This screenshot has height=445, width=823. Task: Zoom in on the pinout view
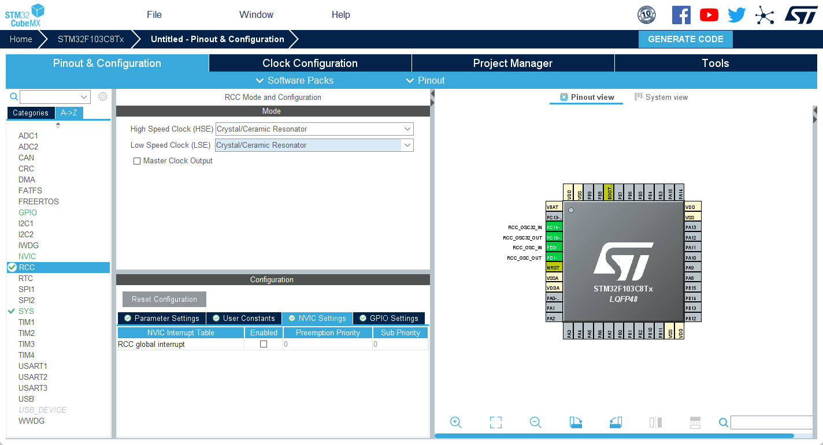(x=456, y=422)
